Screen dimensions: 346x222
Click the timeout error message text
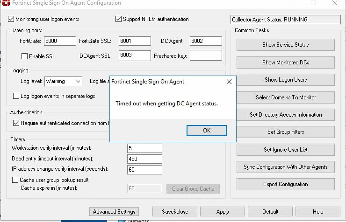pos(166,104)
